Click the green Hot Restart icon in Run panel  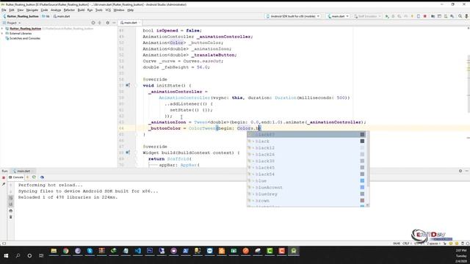coord(34,177)
